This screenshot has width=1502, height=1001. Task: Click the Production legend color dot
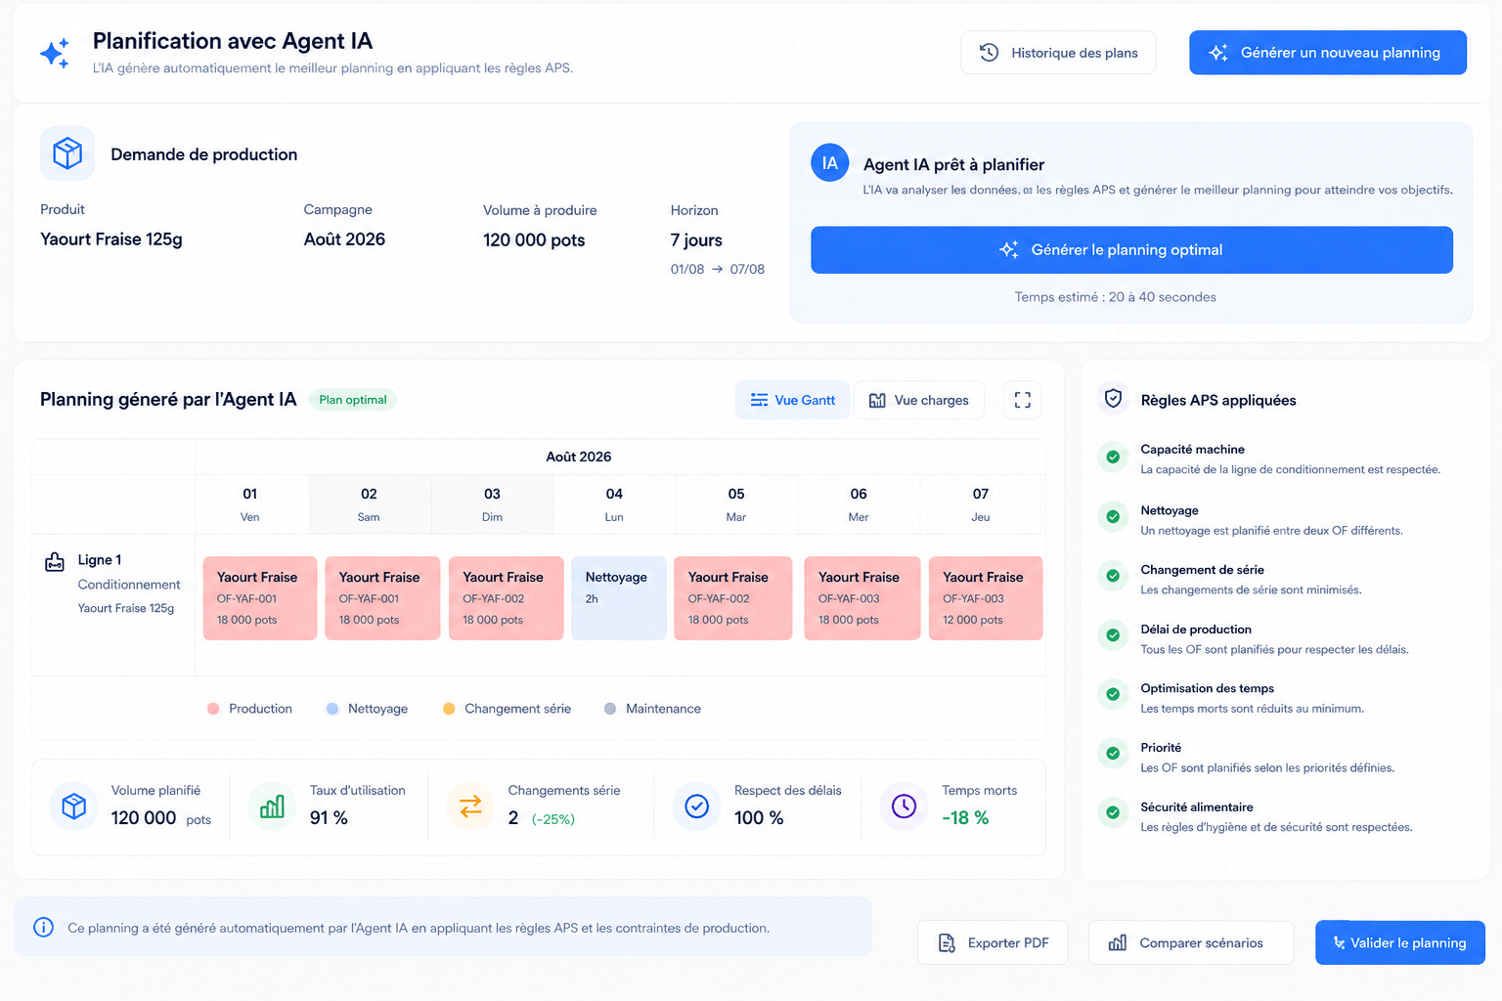coord(213,709)
